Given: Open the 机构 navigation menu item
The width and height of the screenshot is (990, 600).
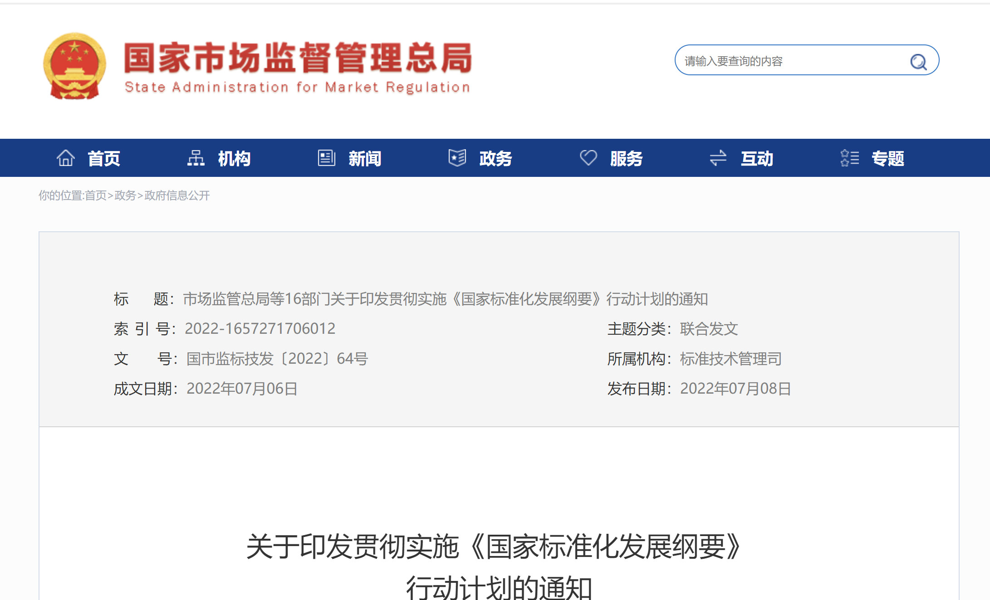Looking at the screenshot, I should (x=234, y=159).
